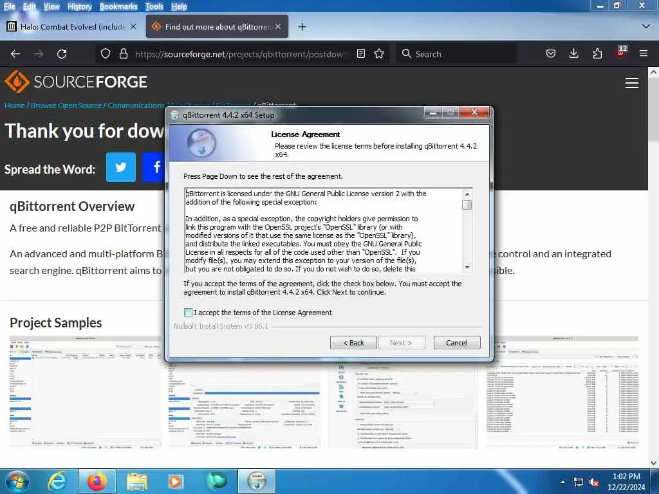Open the media player taskbar icon
This screenshot has height=494, width=659.
click(x=175, y=481)
